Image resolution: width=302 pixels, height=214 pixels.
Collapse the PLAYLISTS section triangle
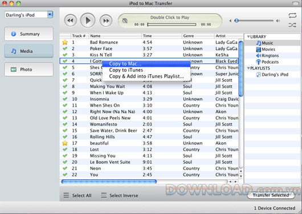(248, 68)
